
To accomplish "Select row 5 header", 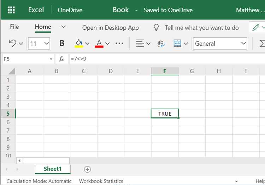I will [8, 114].
